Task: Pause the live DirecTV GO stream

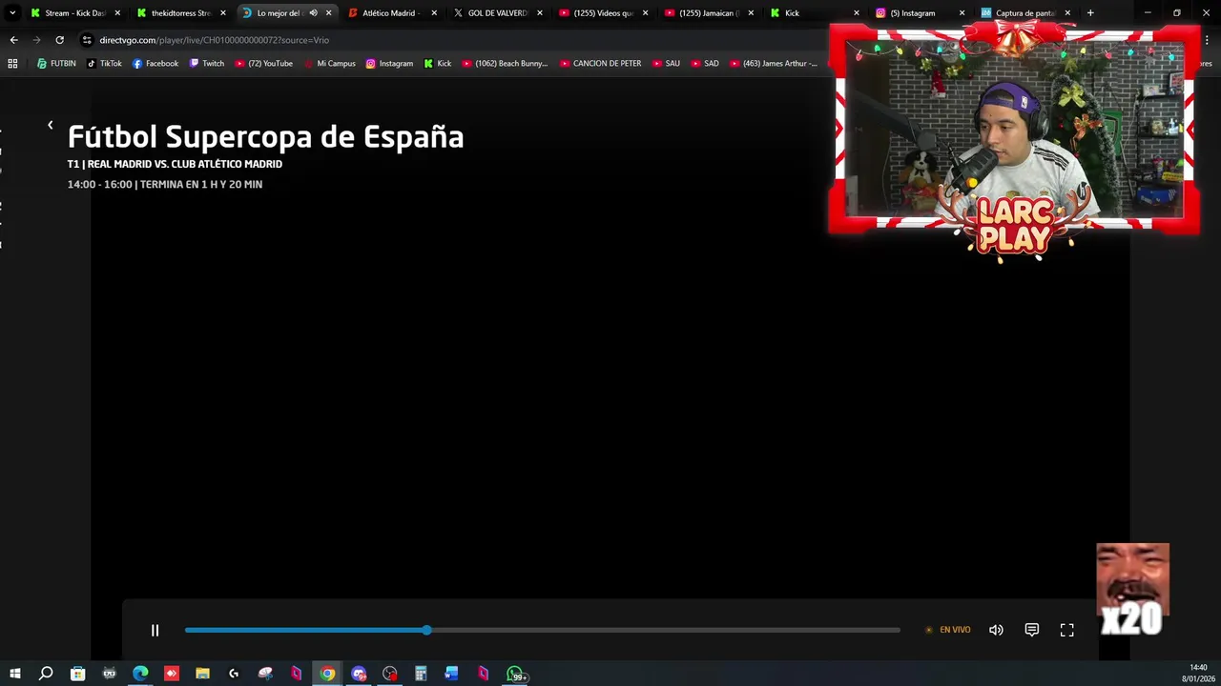Action: 155,630
